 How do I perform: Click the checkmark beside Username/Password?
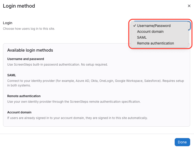[x=134, y=26]
